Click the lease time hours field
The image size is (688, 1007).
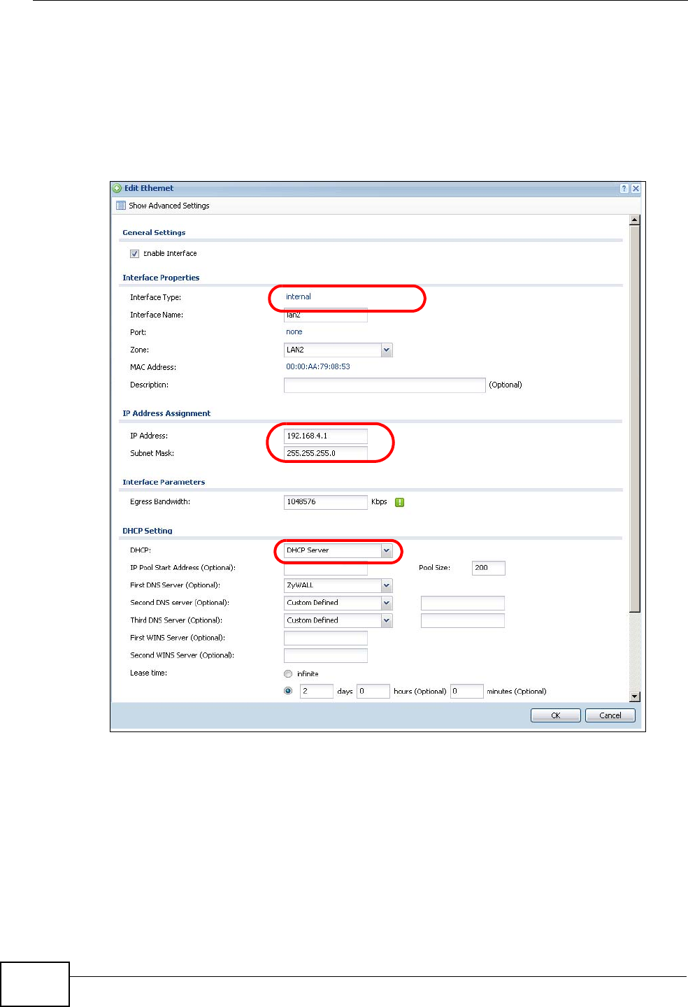click(x=373, y=691)
